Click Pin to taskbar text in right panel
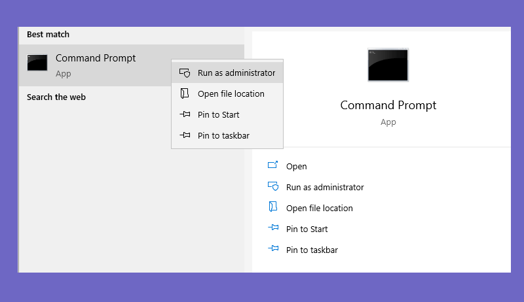 (x=312, y=250)
